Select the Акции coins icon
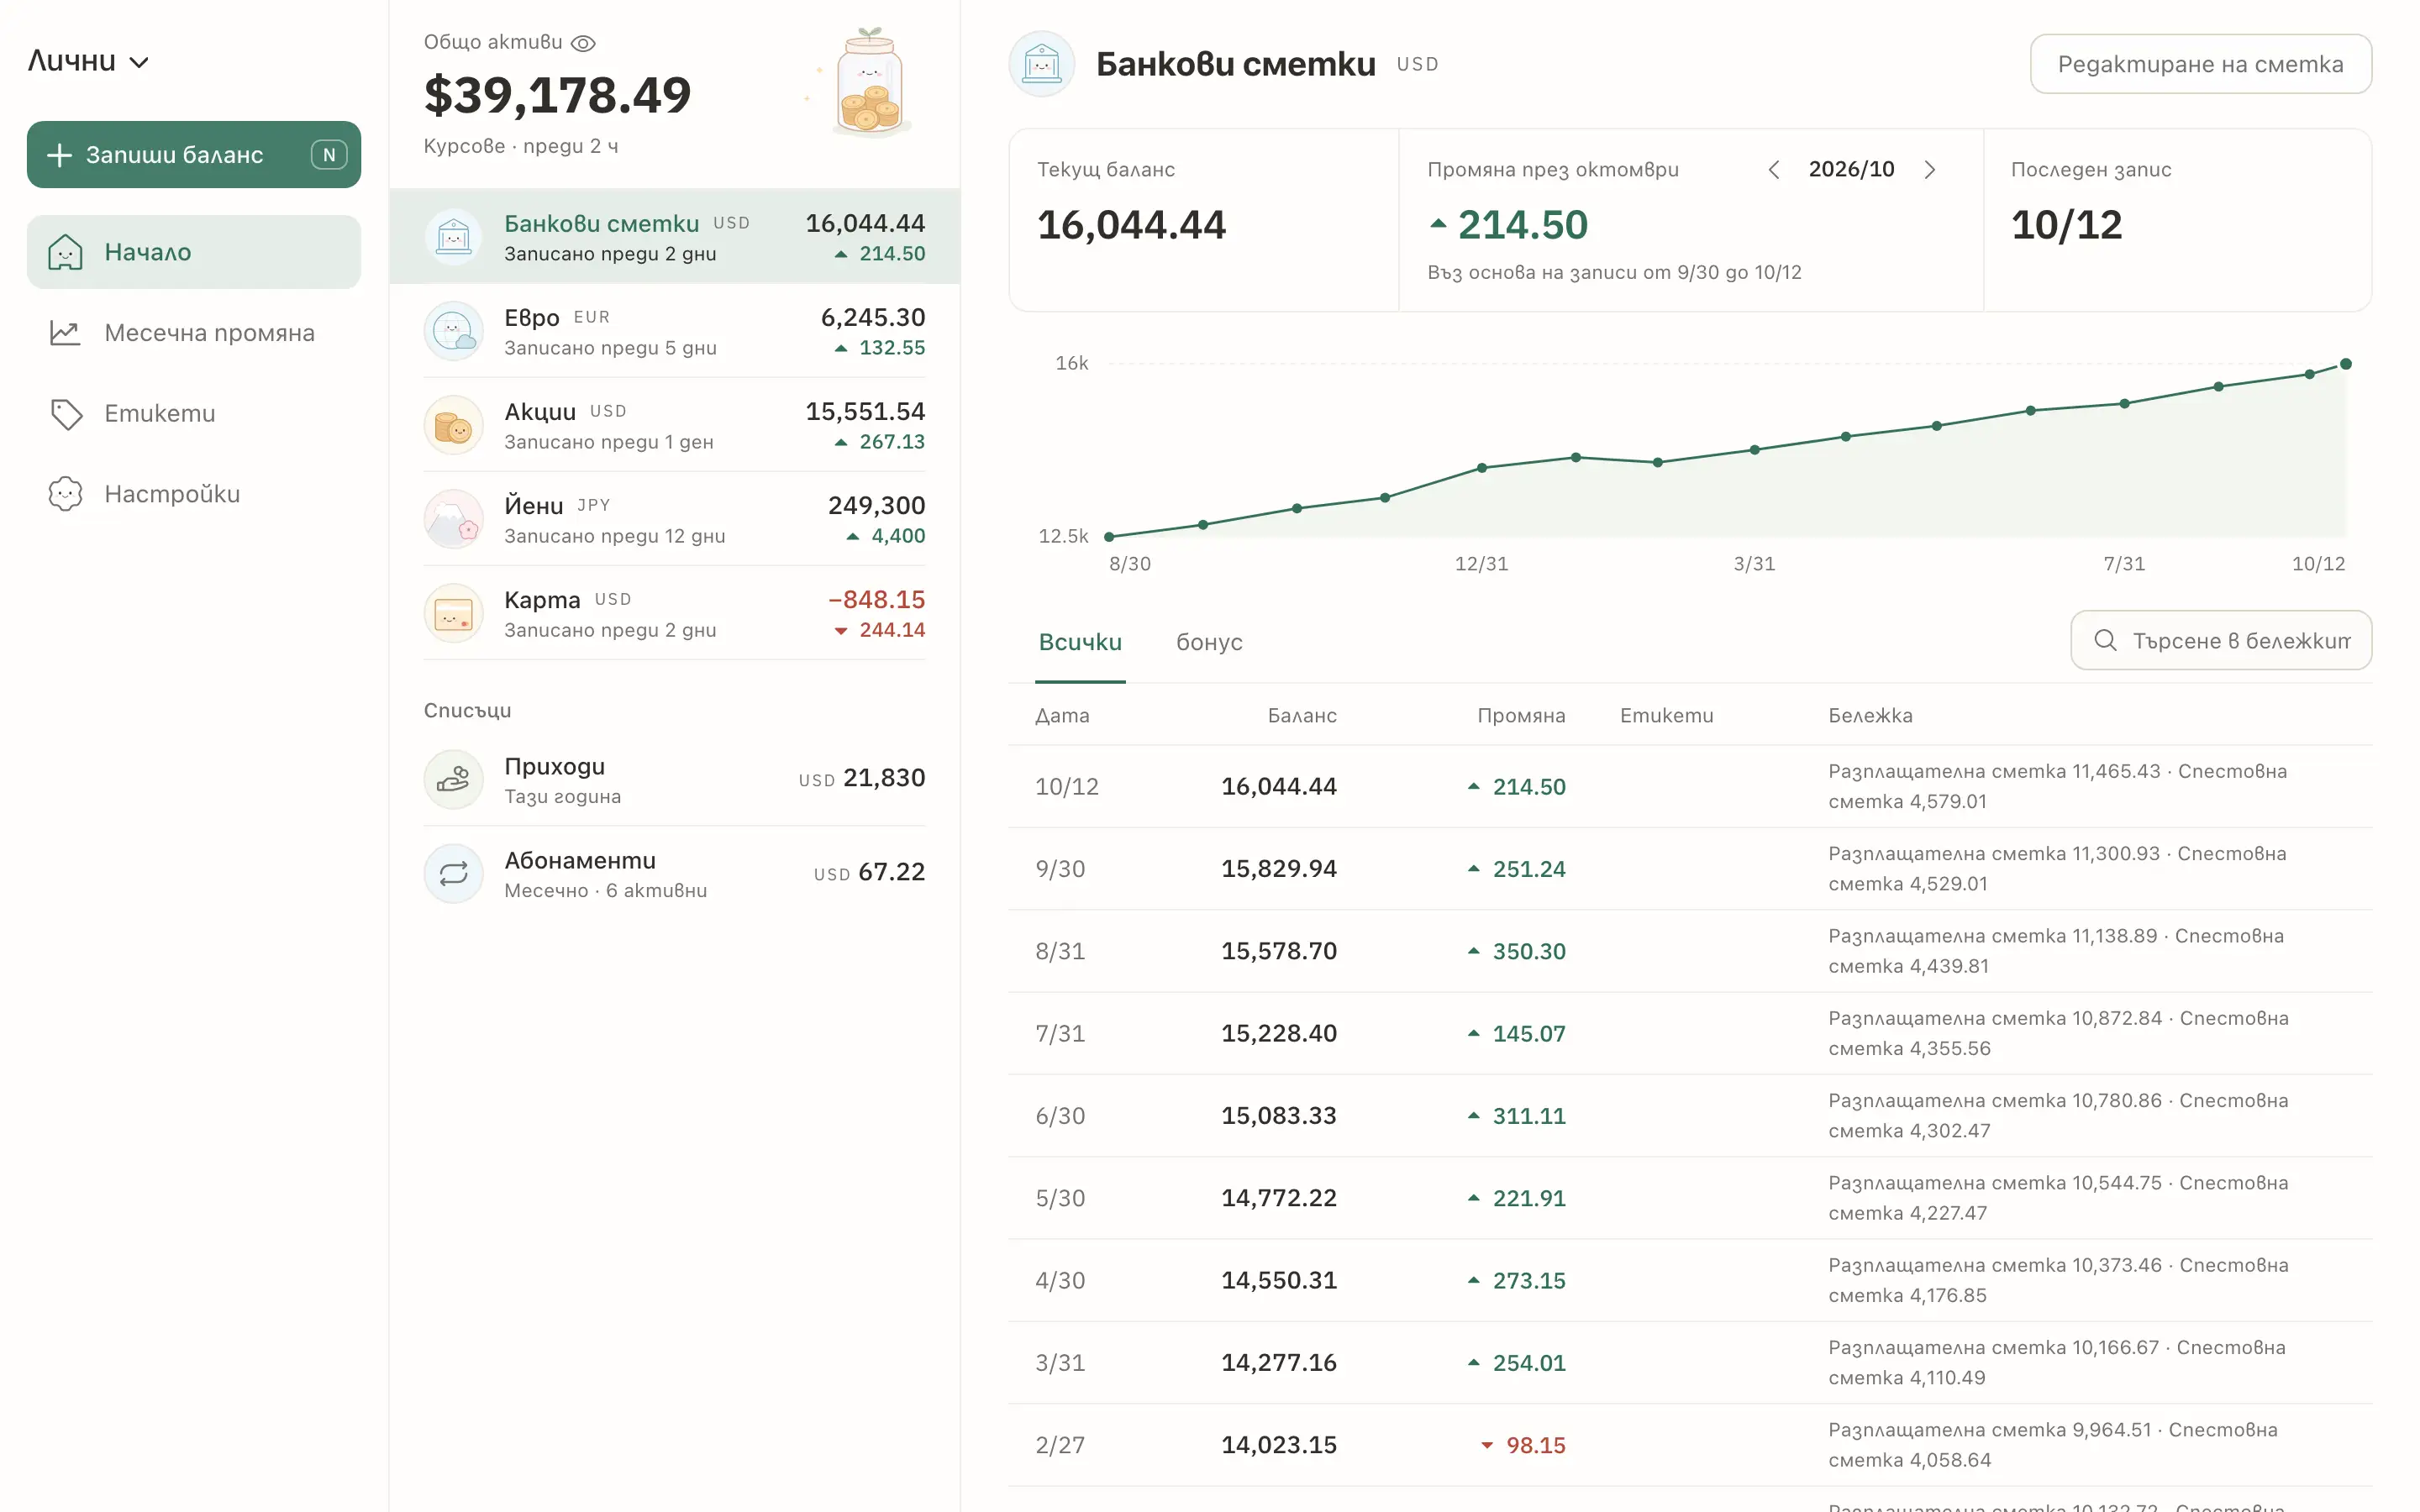 (x=453, y=425)
